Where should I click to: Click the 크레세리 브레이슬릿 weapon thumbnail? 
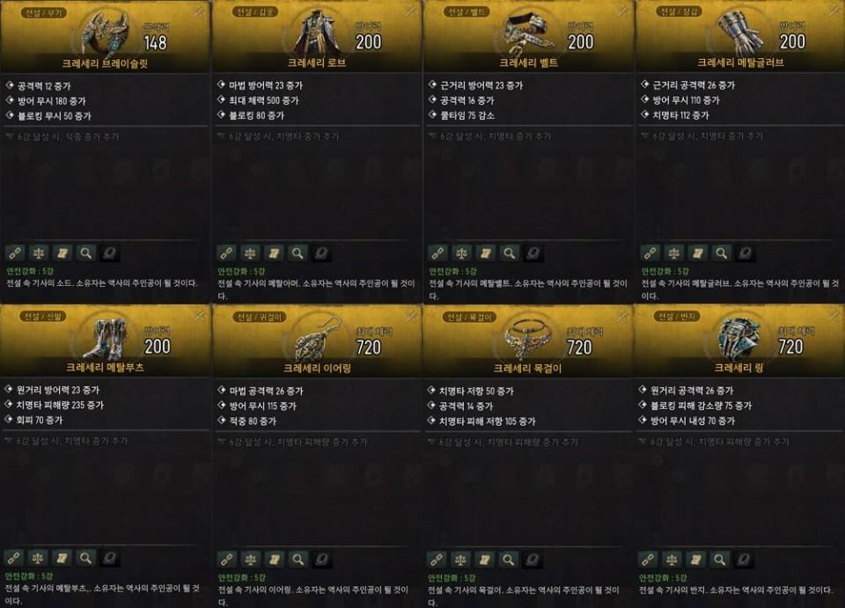point(107,34)
